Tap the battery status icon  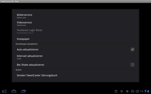tap(148, 91)
